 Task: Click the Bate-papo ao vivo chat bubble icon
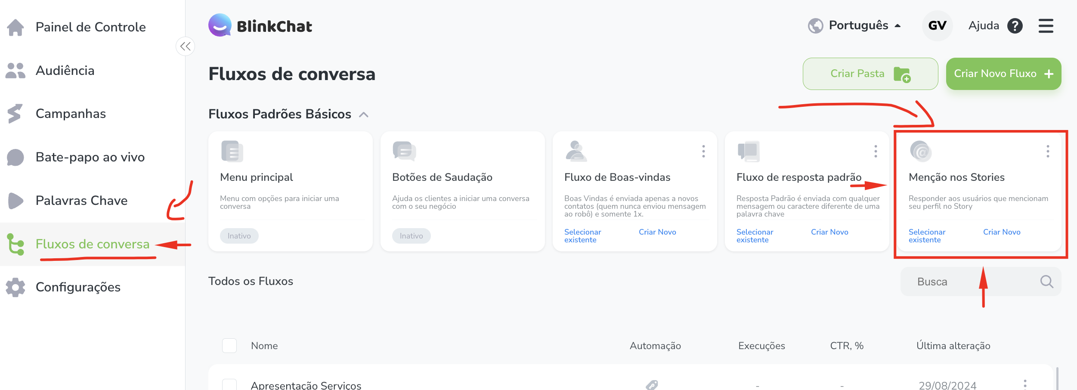point(15,157)
